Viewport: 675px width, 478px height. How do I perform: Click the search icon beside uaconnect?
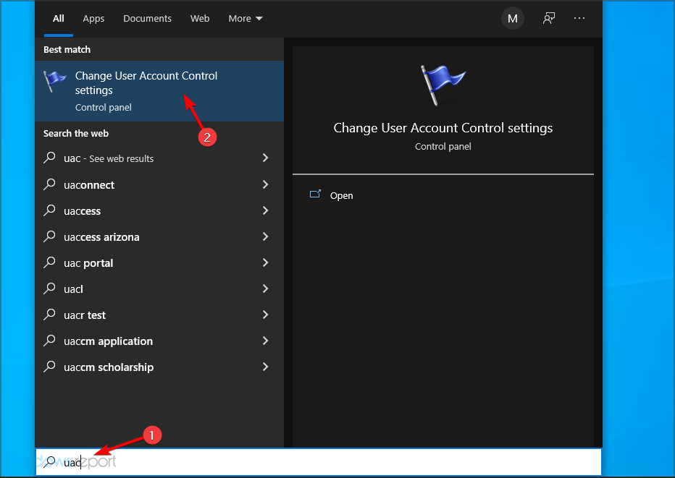coord(50,184)
